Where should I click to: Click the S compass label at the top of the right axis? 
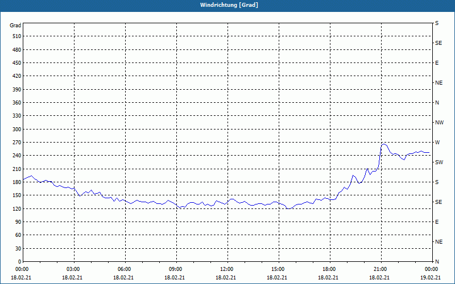[437, 23]
